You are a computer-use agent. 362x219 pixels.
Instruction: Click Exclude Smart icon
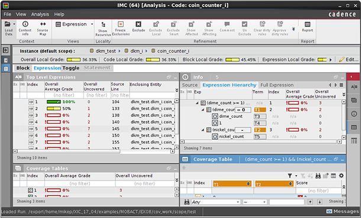click(x=173, y=24)
